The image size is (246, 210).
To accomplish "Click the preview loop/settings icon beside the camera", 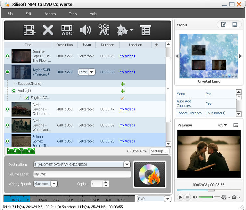I will coord(224,197).
